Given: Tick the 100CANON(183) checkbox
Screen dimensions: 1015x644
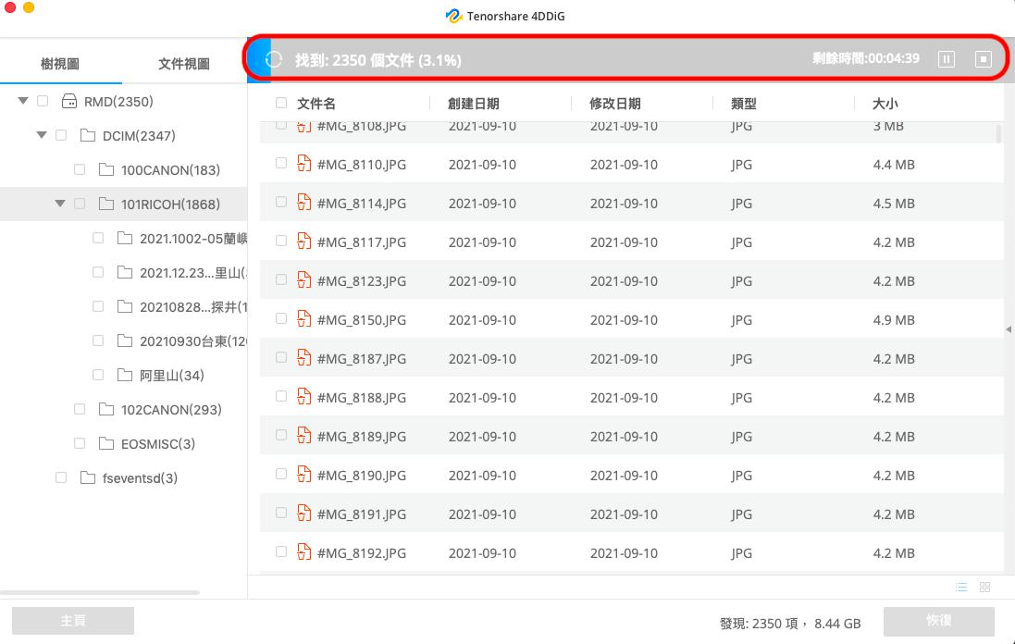Looking at the screenshot, I should [x=80, y=169].
